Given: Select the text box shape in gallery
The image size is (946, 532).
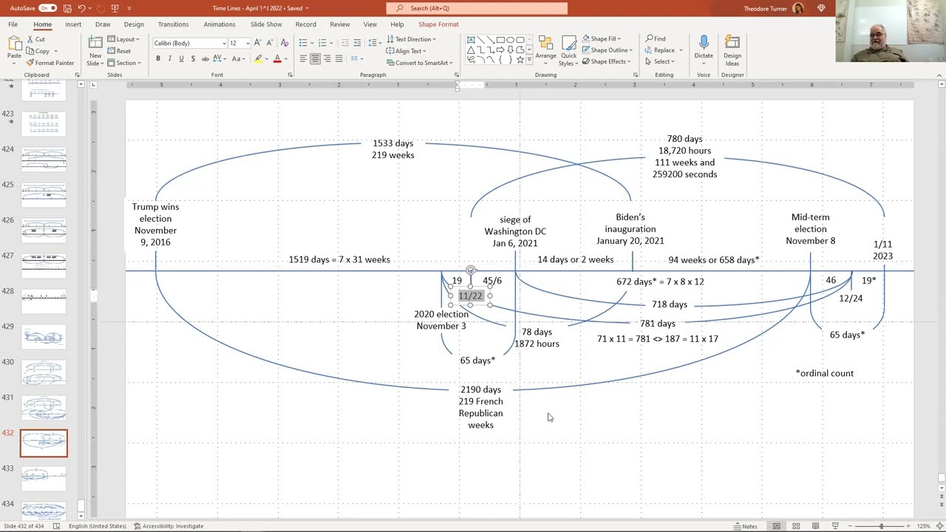Looking at the screenshot, I should (x=471, y=39).
